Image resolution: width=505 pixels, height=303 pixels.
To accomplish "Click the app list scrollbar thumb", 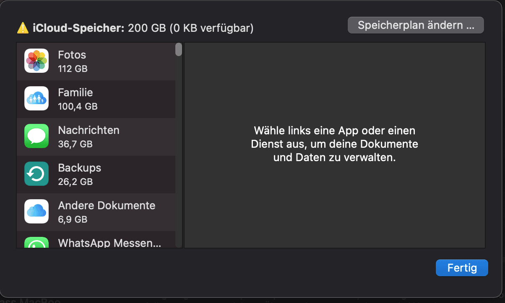I will pos(179,49).
